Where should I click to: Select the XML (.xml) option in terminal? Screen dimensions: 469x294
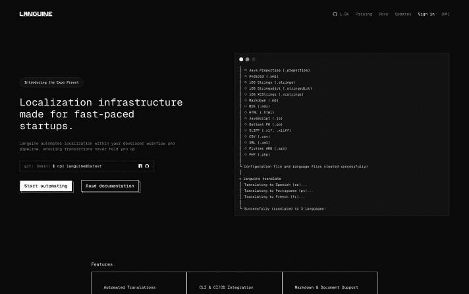point(258,142)
